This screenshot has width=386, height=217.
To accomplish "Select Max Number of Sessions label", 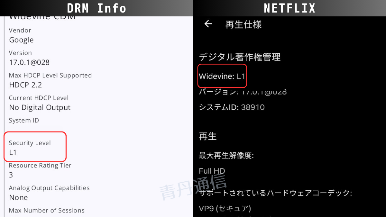I will tap(47, 211).
